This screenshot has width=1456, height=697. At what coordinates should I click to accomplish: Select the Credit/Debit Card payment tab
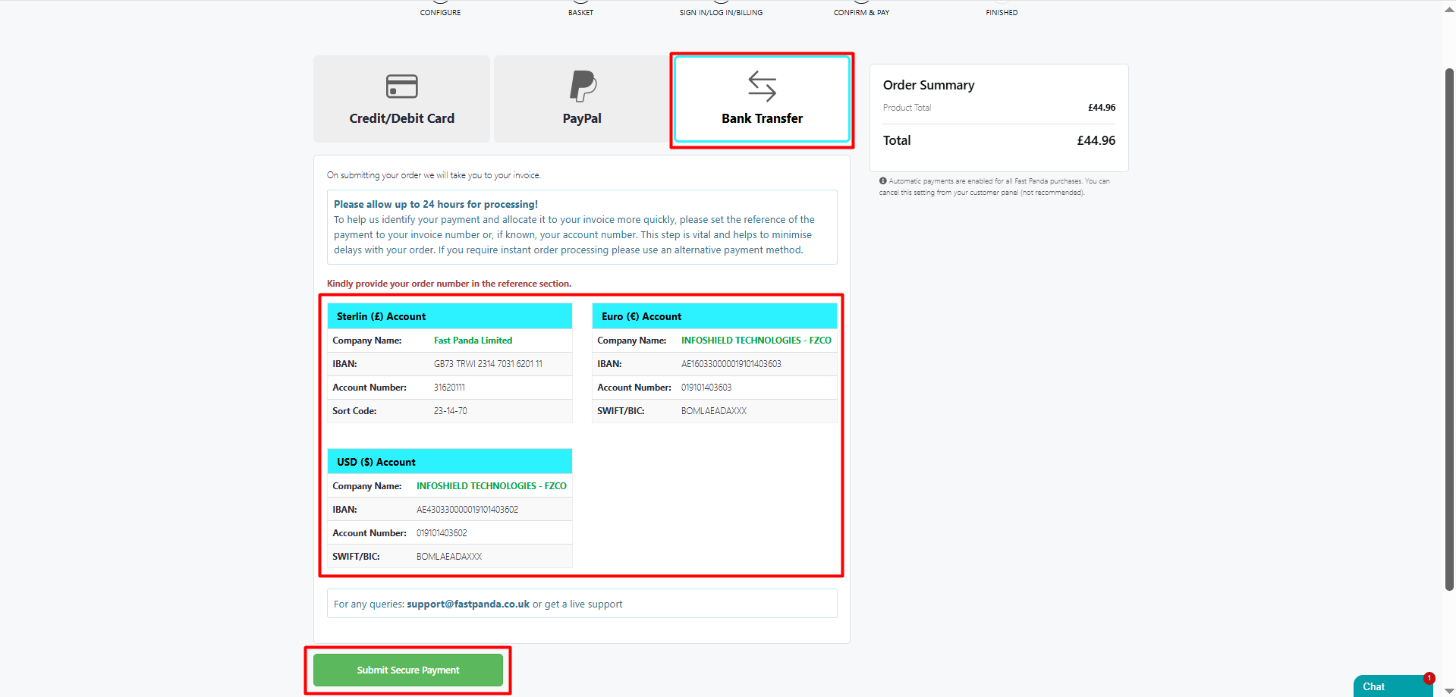point(401,99)
